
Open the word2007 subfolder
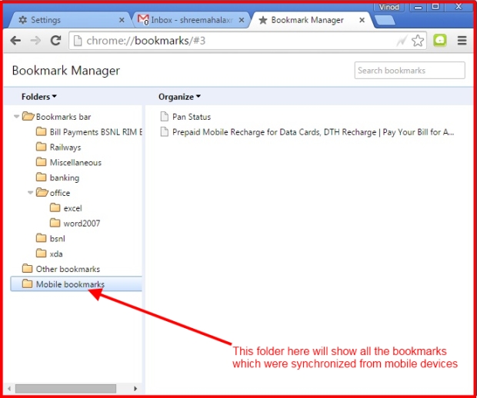point(82,224)
